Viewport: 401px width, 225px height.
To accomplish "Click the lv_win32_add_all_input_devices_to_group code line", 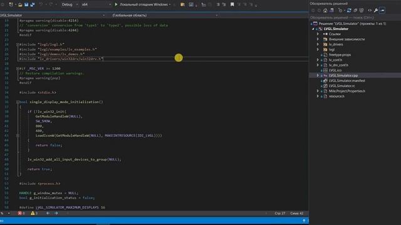I will [75, 159].
